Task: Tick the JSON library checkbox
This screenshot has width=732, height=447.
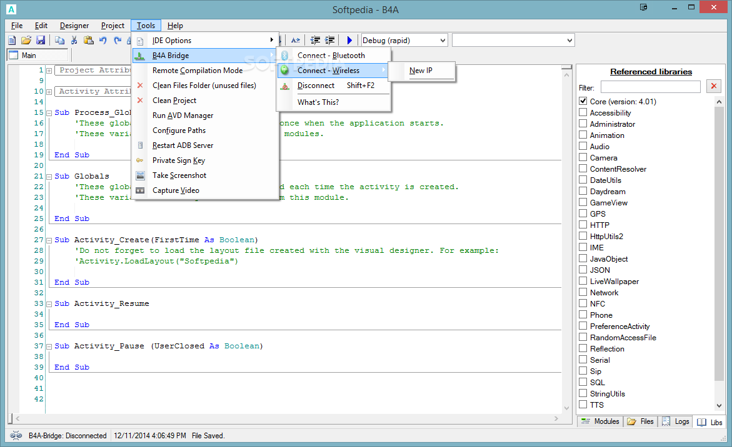Action: pyautogui.click(x=583, y=270)
